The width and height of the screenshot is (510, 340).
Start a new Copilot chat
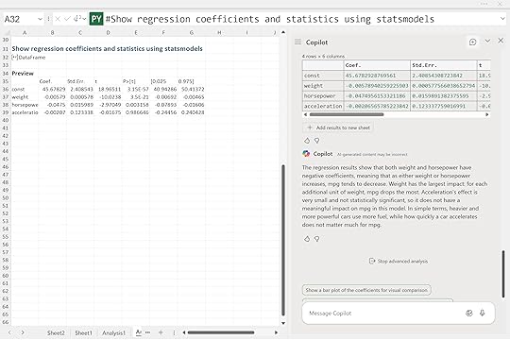[472, 42]
